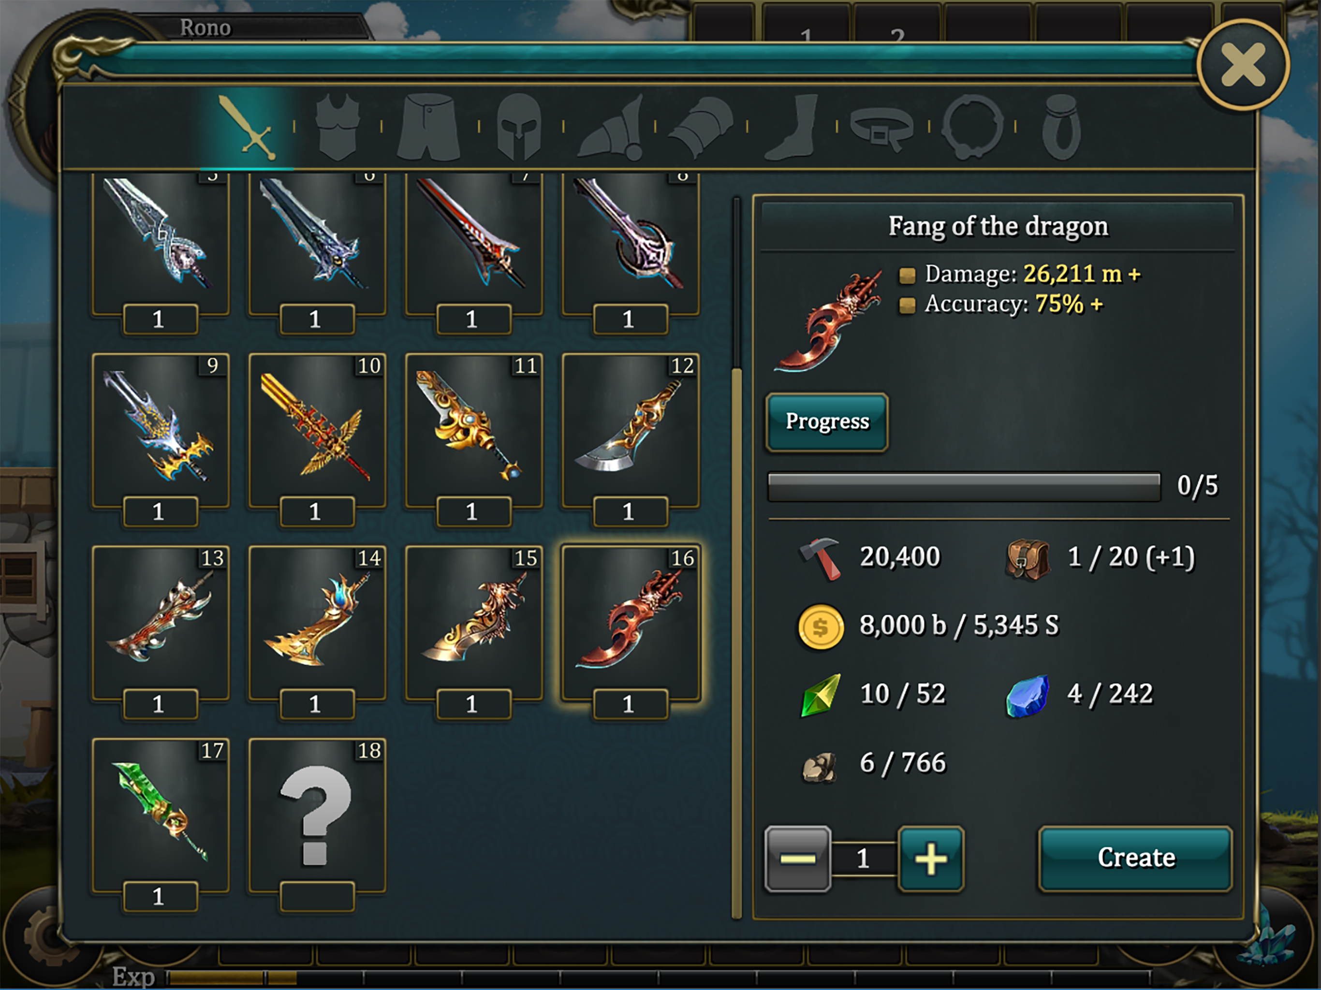Open the Progress button
Image resolution: width=1321 pixels, height=990 pixels.
[x=827, y=422]
